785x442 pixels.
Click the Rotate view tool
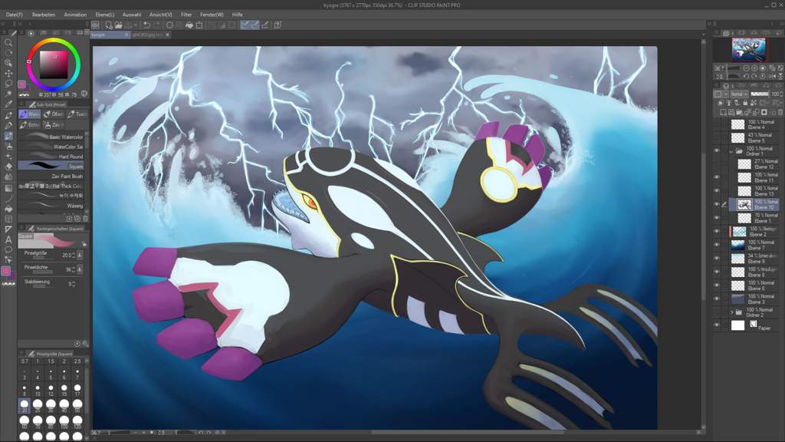(x=8, y=53)
